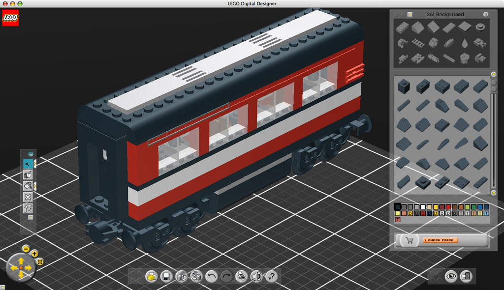Select the arrow selection tool
The height and width of the screenshot is (290, 504).
[x=28, y=164]
